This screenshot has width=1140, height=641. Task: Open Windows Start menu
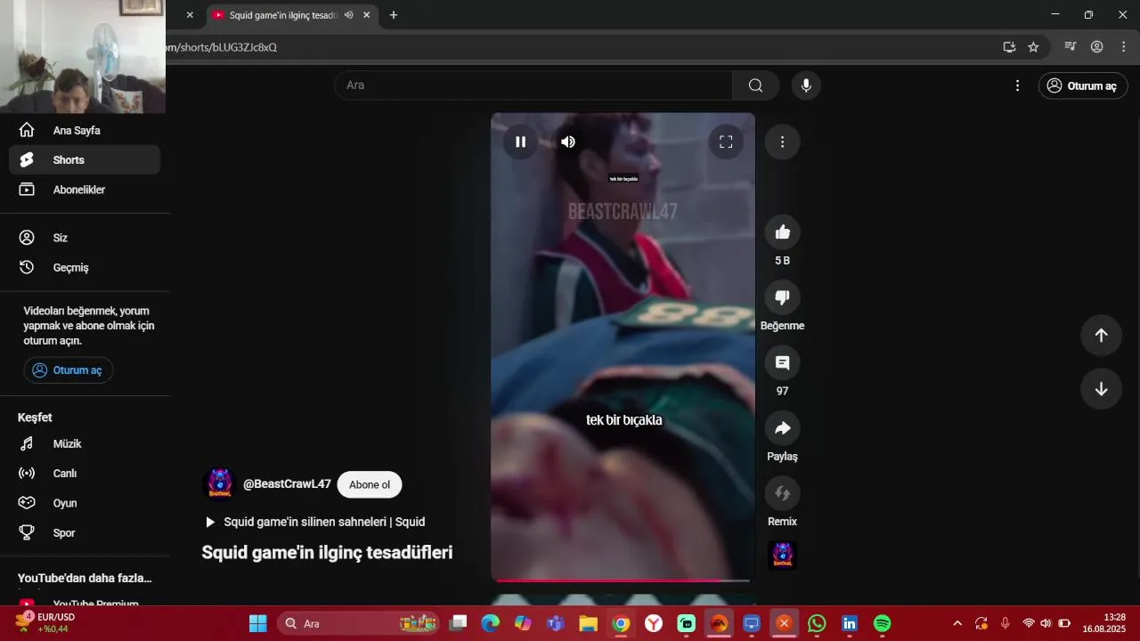pyautogui.click(x=257, y=623)
